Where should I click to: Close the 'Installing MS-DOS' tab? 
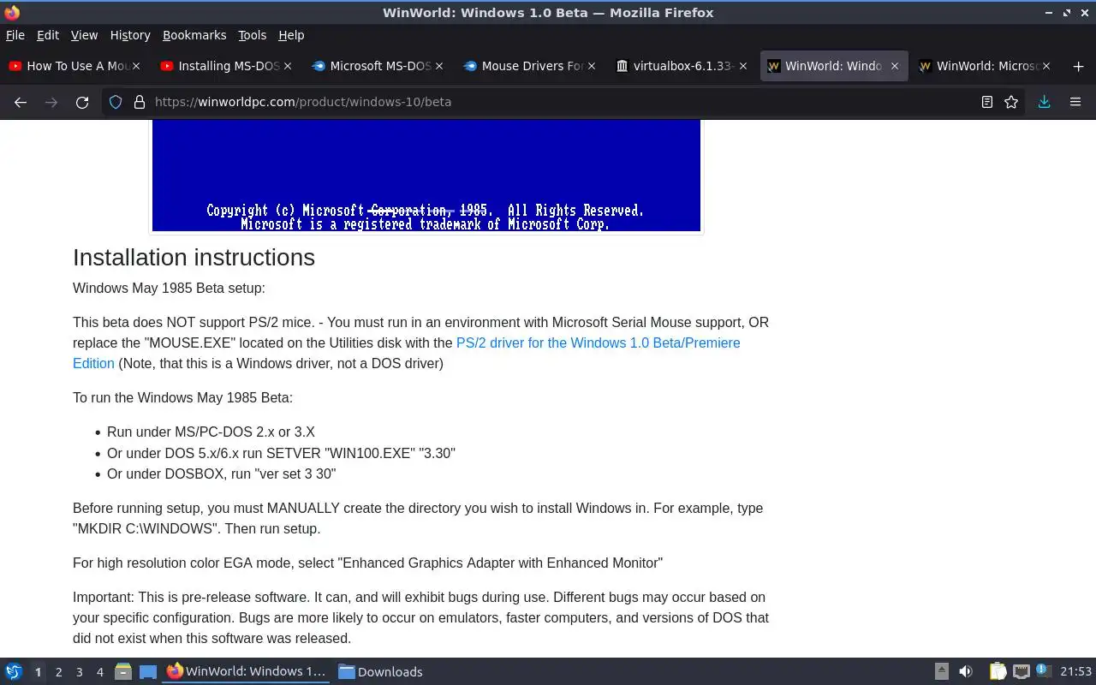[x=288, y=66]
